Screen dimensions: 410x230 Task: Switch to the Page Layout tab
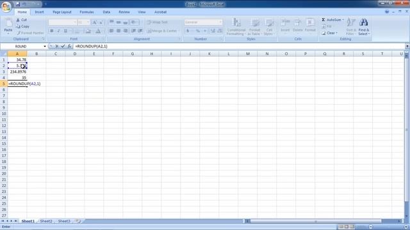pos(62,12)
